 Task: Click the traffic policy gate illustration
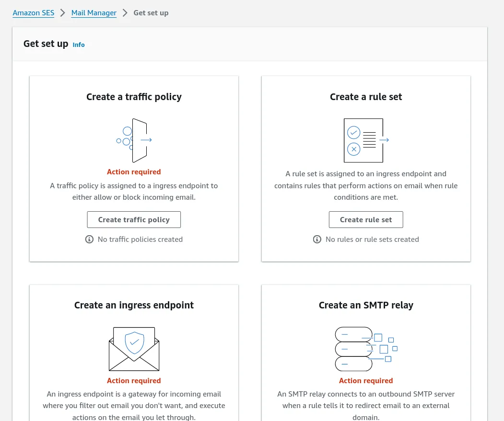tap(134, 140)
